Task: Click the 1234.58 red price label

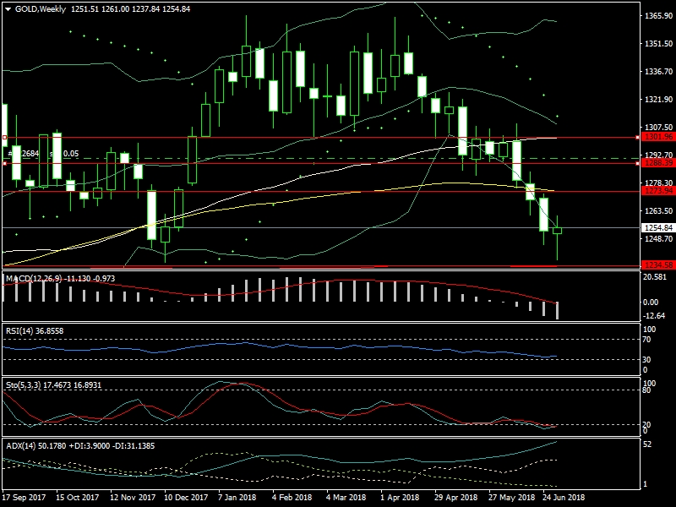Action: click(657, 265)
